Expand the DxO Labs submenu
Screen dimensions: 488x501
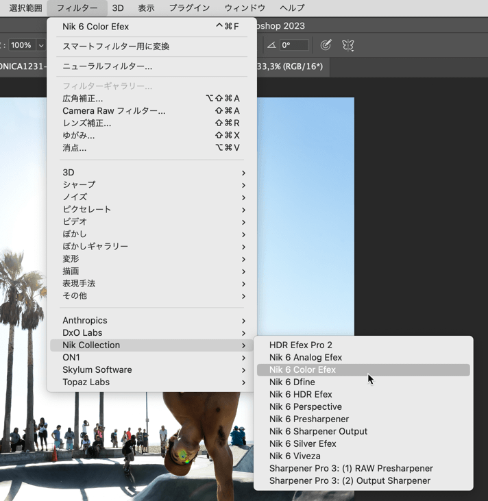151,333
